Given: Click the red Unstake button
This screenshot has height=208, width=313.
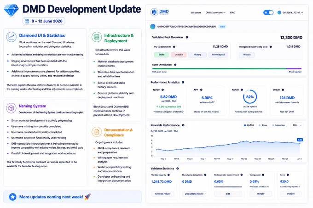Looking at the screenshot, I should pos(179,55).
